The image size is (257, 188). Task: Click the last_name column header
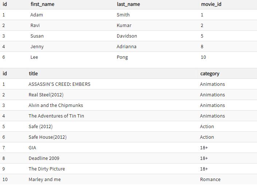pyautogui.click(x=128, y=4)
